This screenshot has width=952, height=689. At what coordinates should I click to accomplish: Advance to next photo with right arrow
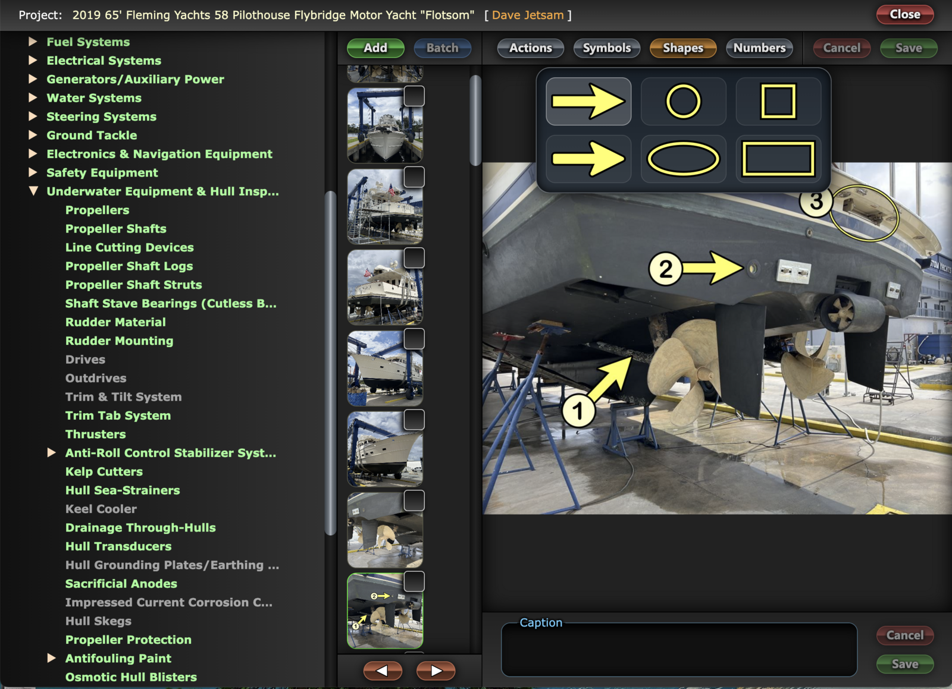tap(436, 671)
